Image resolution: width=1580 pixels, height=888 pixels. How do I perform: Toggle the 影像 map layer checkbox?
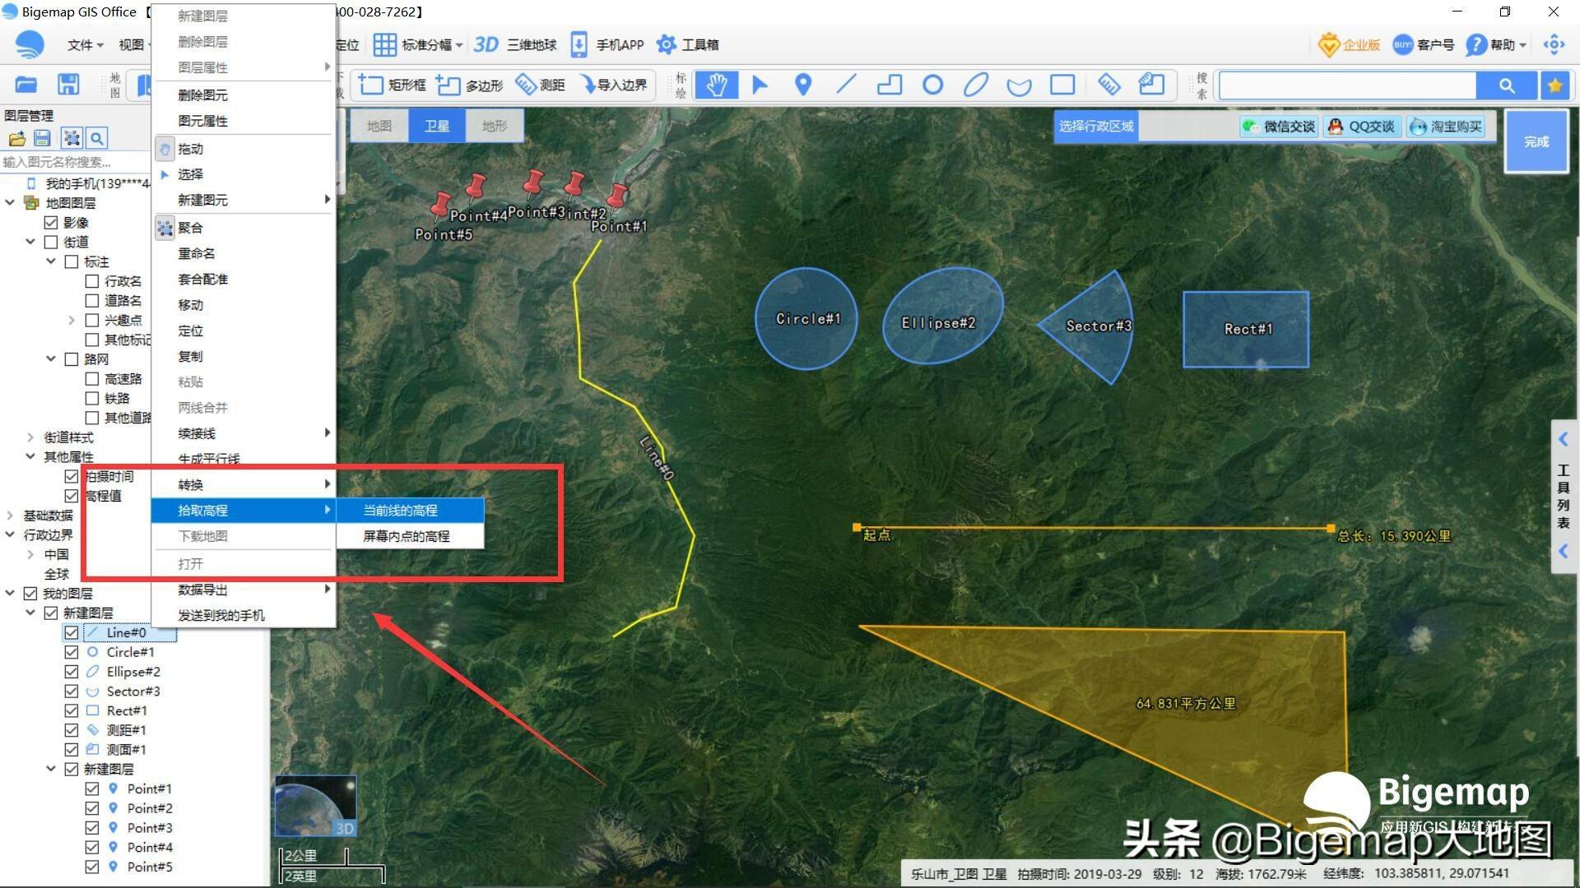(51, 223)
